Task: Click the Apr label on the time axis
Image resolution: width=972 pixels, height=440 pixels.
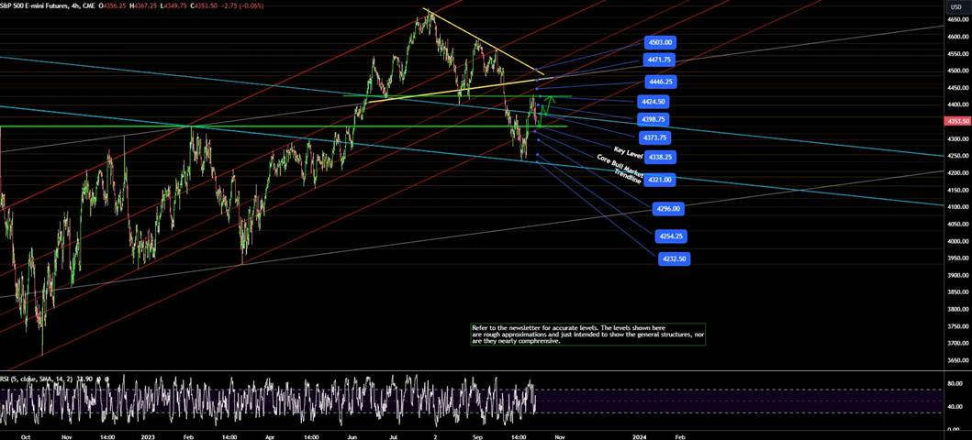Action: coord(270,435)
